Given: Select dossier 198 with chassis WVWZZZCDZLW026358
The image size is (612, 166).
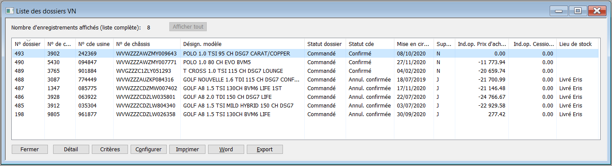Looking at the screenshot, I should [305, 114].
